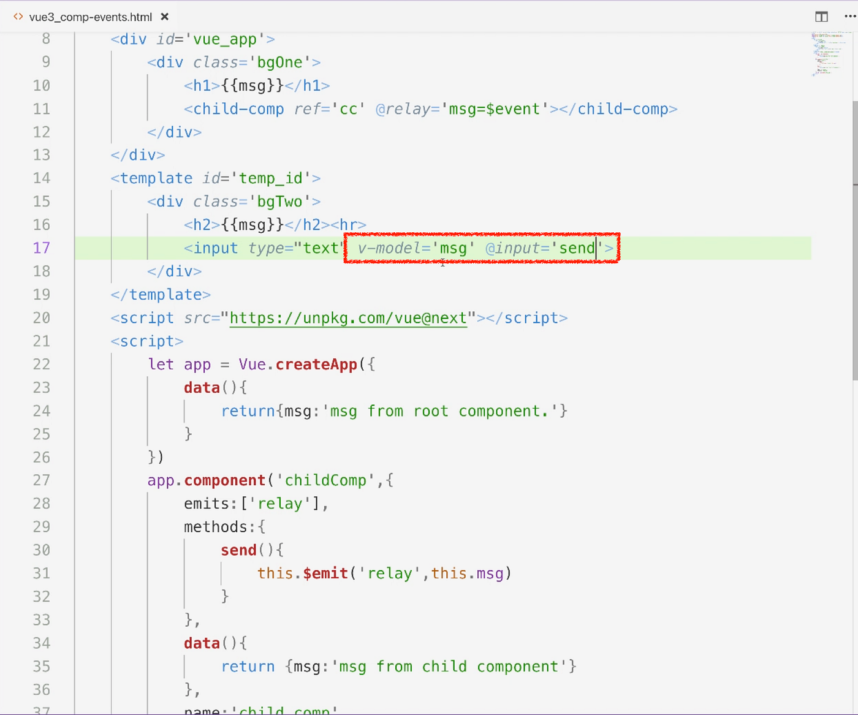
Task: Click this.msg on line 31
Action: [468, 573]
